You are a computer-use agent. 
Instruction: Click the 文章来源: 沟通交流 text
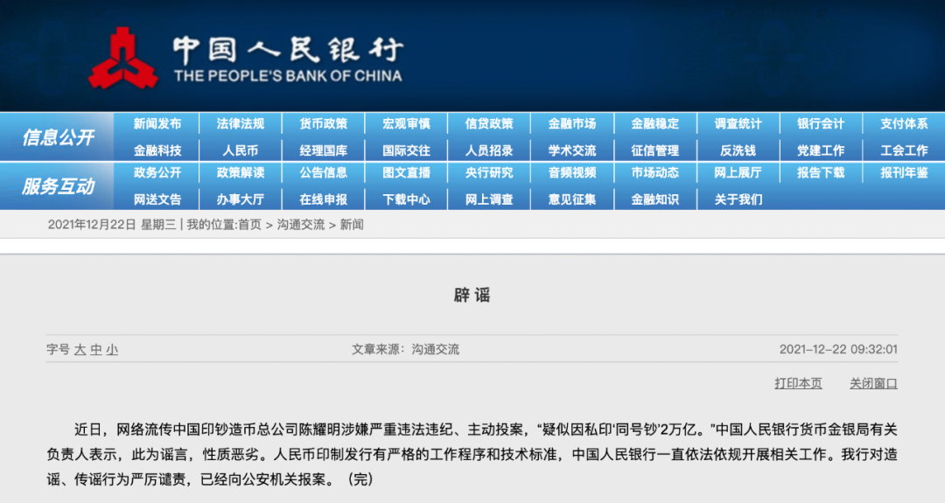coord(406,349)
